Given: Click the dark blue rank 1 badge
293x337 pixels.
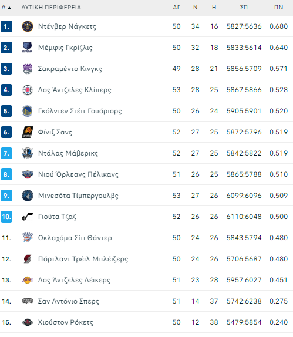Looking at the screenshot, I should pyautogui.click(x=6, y=26).
